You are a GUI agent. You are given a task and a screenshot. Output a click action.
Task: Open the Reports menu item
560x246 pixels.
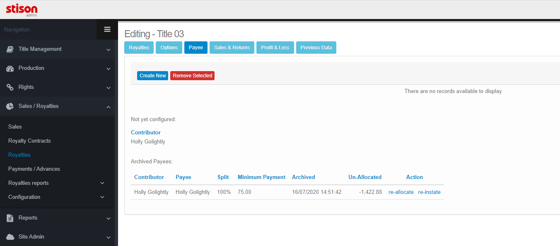[58, 218]
